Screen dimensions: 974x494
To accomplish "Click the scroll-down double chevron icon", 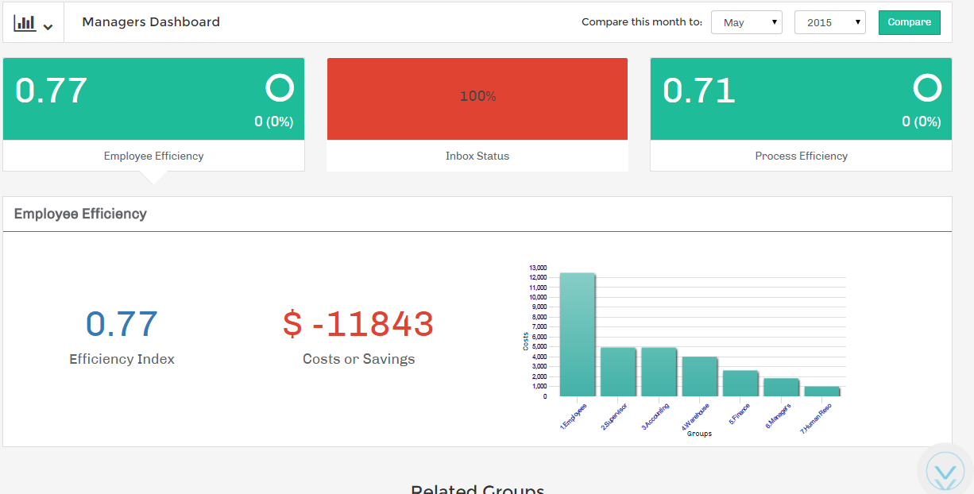I will (x=945, y=475).
